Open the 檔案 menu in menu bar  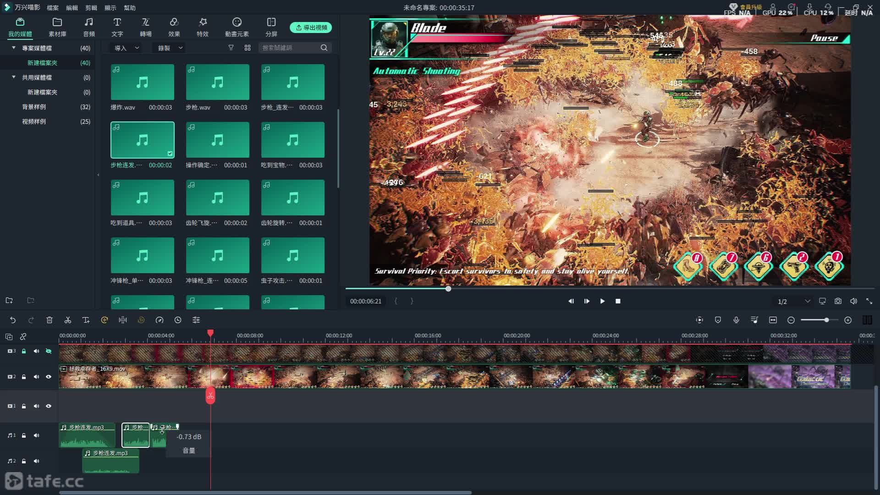click(52, 8)
